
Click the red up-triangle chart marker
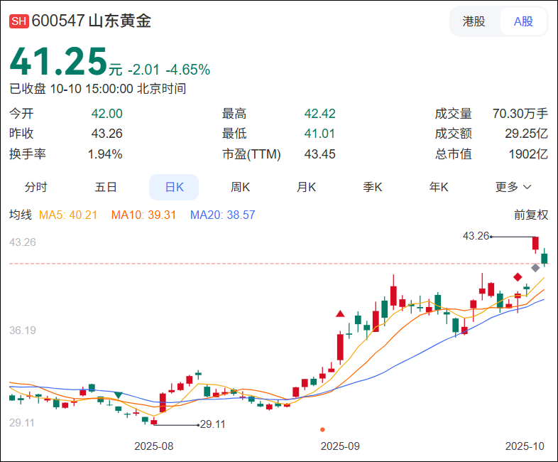click(340, 313)
